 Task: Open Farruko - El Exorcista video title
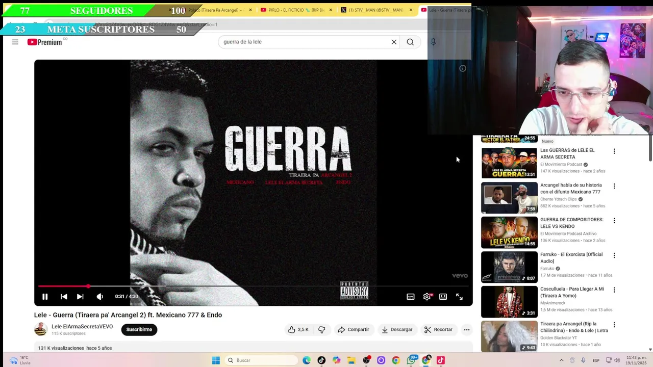pos(571,257)
